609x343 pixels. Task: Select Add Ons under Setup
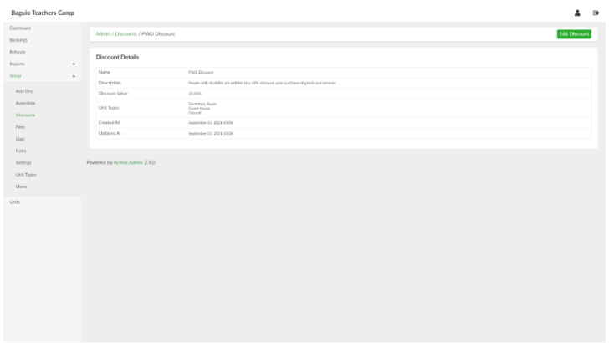click(24, 90)
